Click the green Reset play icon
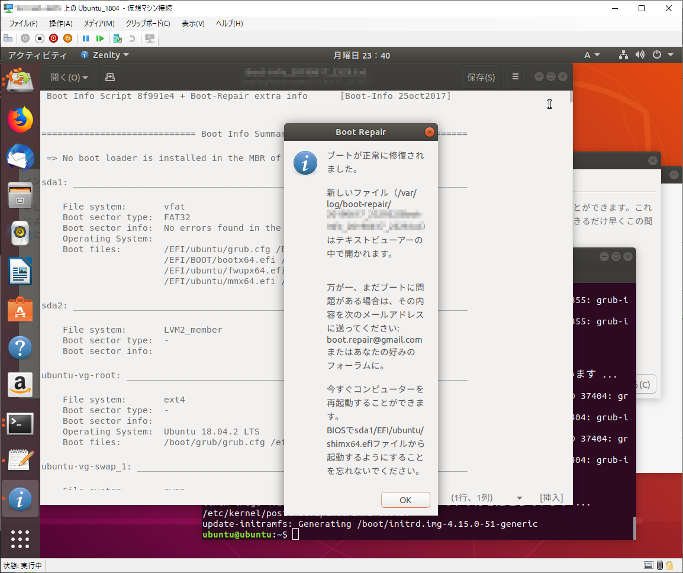 pos(100,38)
